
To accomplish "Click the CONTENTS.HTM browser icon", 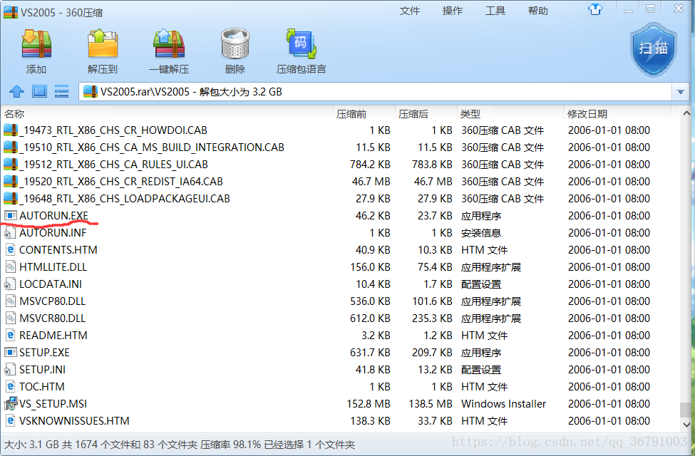I will click(x=11, y=249).
